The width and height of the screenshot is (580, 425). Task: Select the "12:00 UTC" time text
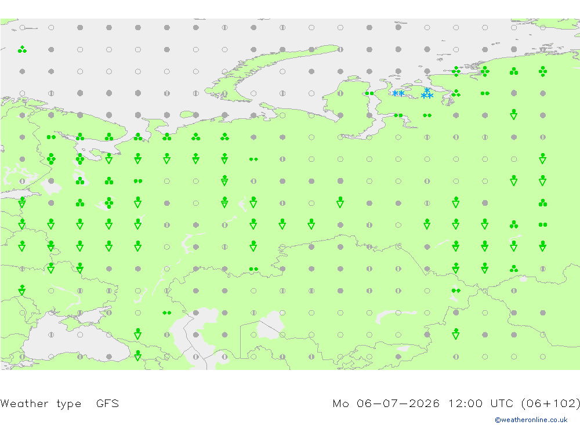(x=481, y=403)
